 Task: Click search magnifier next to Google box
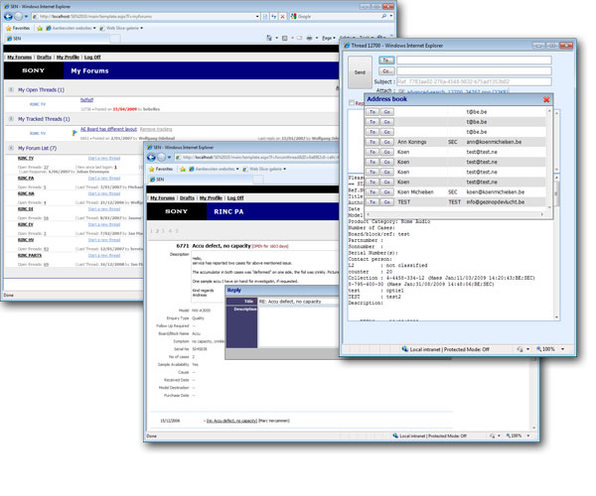click(x=383, y=16)
